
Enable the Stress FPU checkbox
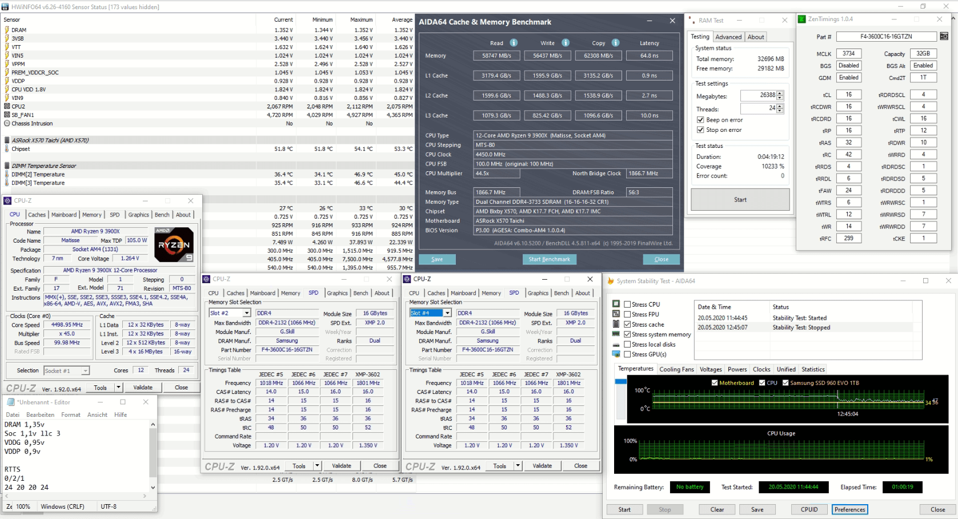pyautogui.click(x=627, y=314)
